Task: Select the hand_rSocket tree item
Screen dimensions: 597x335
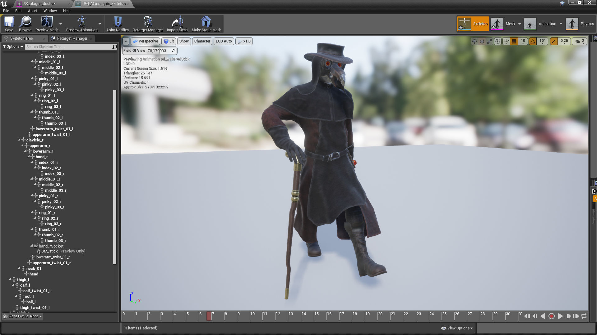Action: point(51,246)
